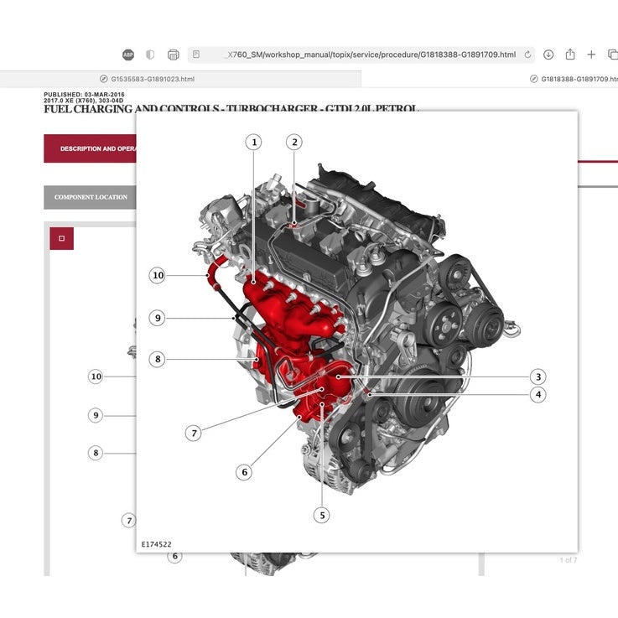Reload the page with the refresh icon
Image resolution: width=618 pixels, height=618 pixels.
pyautogui.click(x=527, y=55)
